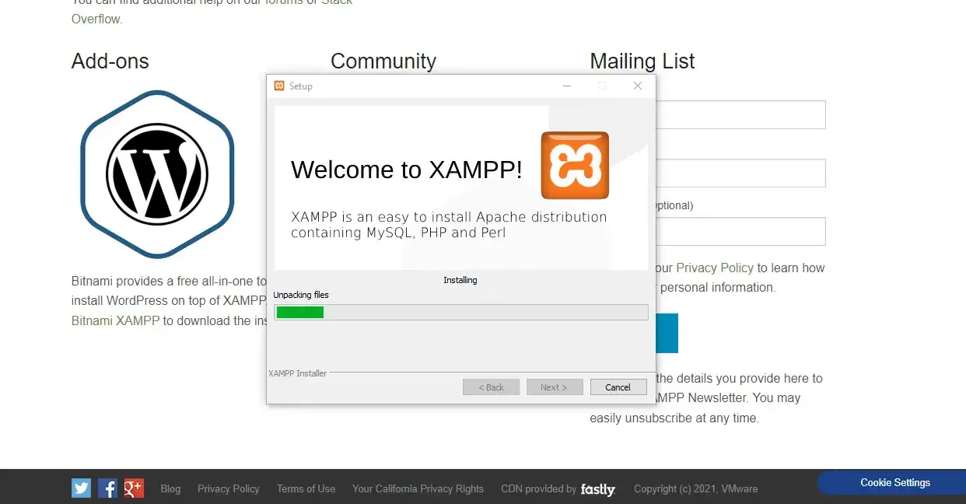
Task: Open the Privacy Policy link near Mailing List
Action: [x=715, y=268]
